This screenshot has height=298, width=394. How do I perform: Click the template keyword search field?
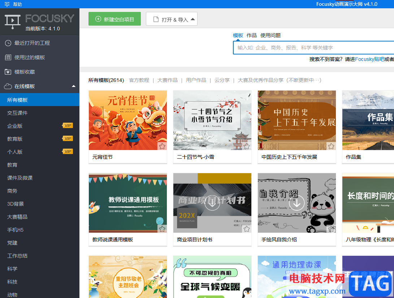313,48
